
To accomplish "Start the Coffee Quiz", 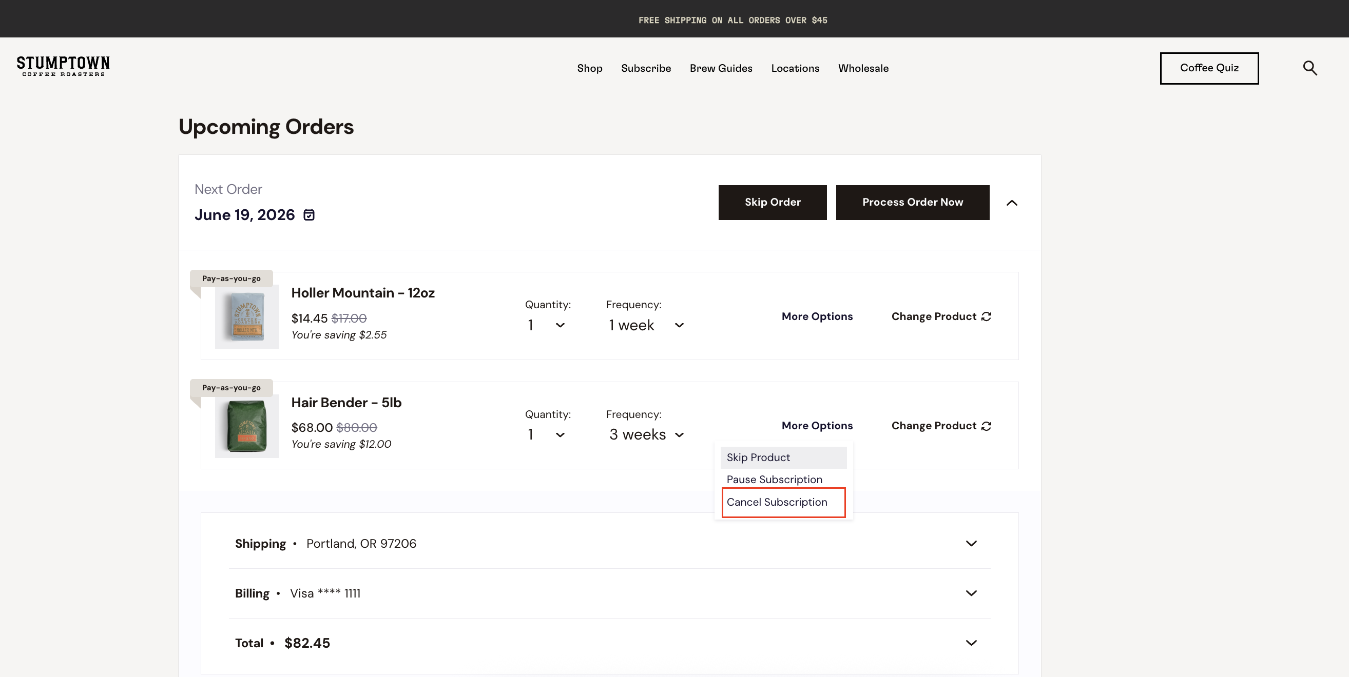I will (1209, 68).
